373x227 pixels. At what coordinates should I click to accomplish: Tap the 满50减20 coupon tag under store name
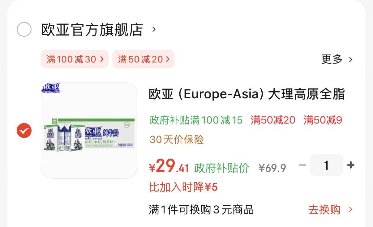point(143,59)
